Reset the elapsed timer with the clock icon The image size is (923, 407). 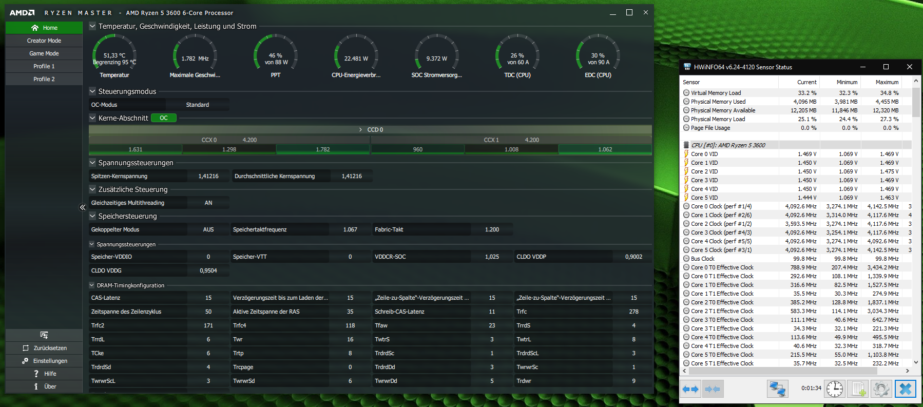pos(835,389)
